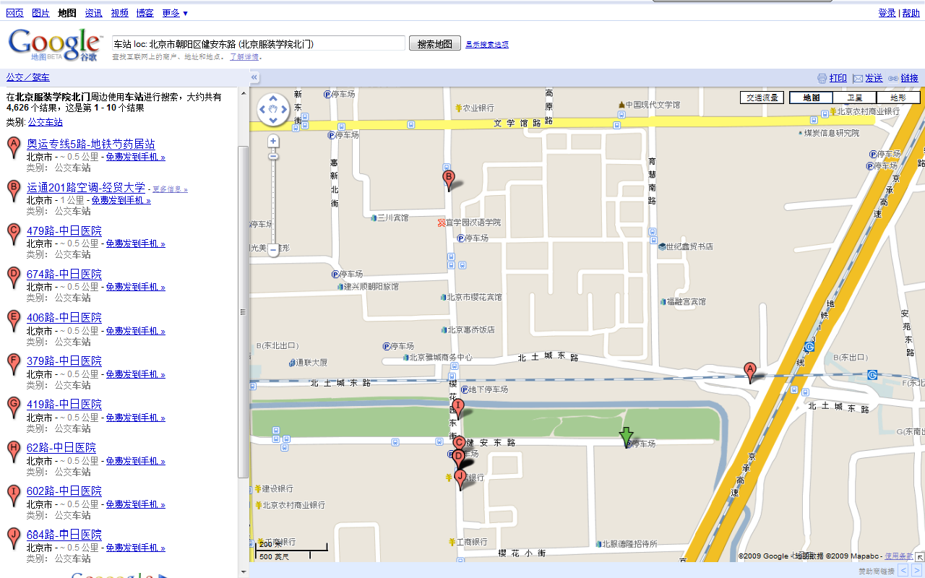Switch to 地形 terrain view
This screenshot has width=925, height=578.
pos(898,98)
